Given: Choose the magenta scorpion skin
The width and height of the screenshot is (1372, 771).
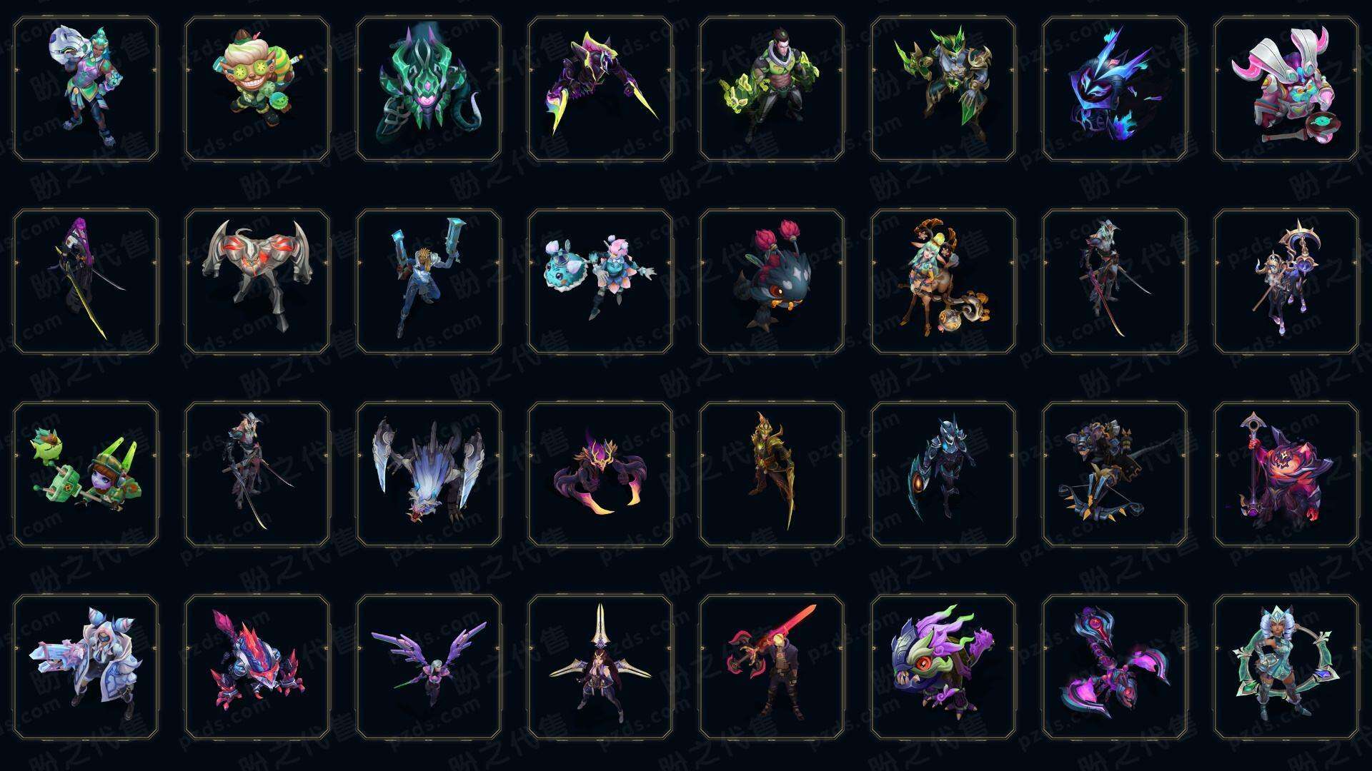Looking at the screenshot, I should pyautogui.click(x=1115, y=667).
